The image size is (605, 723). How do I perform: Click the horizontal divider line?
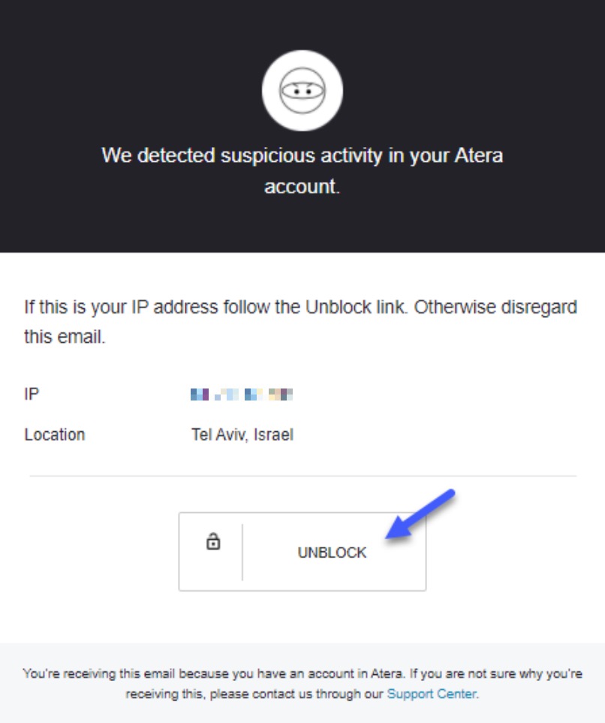(x=302, y=475)
